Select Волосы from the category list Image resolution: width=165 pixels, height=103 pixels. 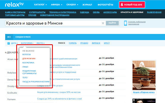27,55
